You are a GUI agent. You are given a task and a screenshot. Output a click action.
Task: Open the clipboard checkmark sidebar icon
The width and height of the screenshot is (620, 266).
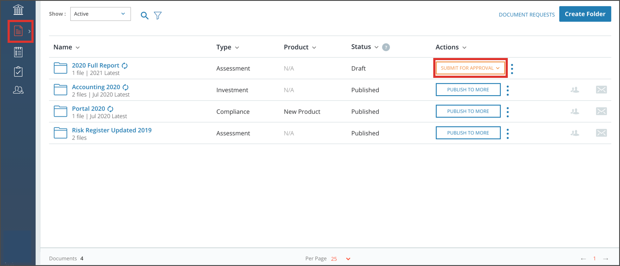(x=18, y=71)
